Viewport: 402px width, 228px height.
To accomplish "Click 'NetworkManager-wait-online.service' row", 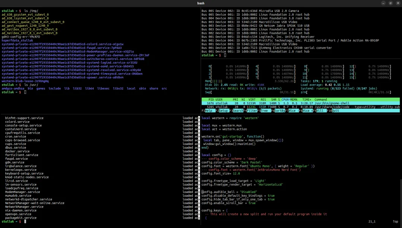I will tap(35, 203).
